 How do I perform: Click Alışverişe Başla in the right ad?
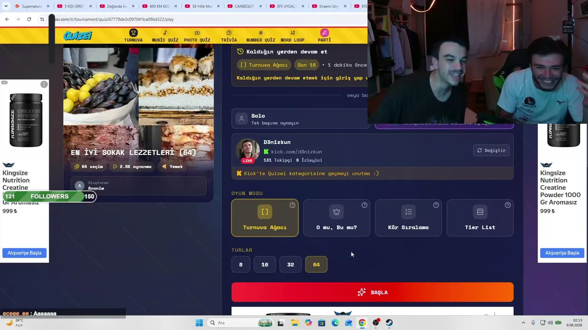(562, 253)
